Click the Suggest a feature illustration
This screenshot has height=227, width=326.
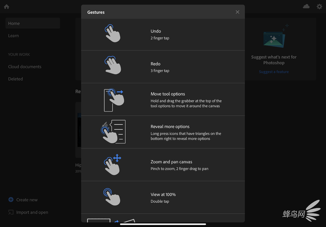275,37
